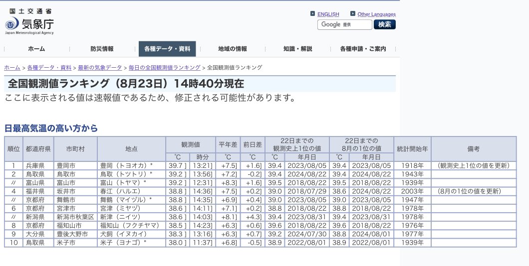
Task: Select the arrow icon beside ENGLISH
Action: [x=312, y=13]
